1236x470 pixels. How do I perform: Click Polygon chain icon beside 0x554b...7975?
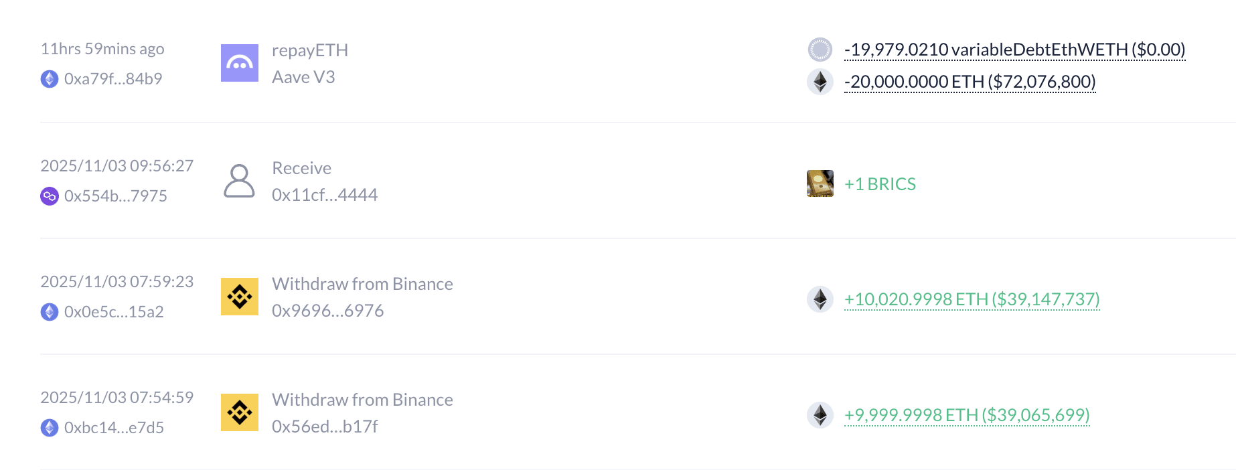[x=50, y=196]
